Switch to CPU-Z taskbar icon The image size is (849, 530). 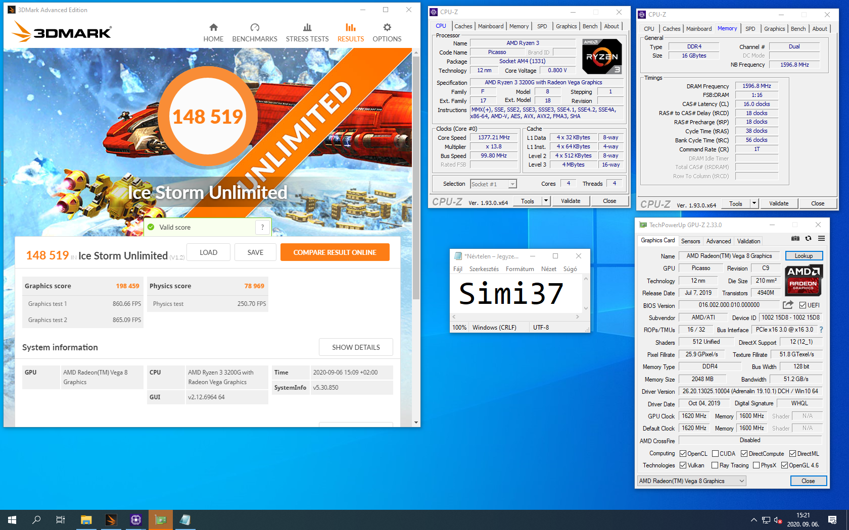coord(135,519)
